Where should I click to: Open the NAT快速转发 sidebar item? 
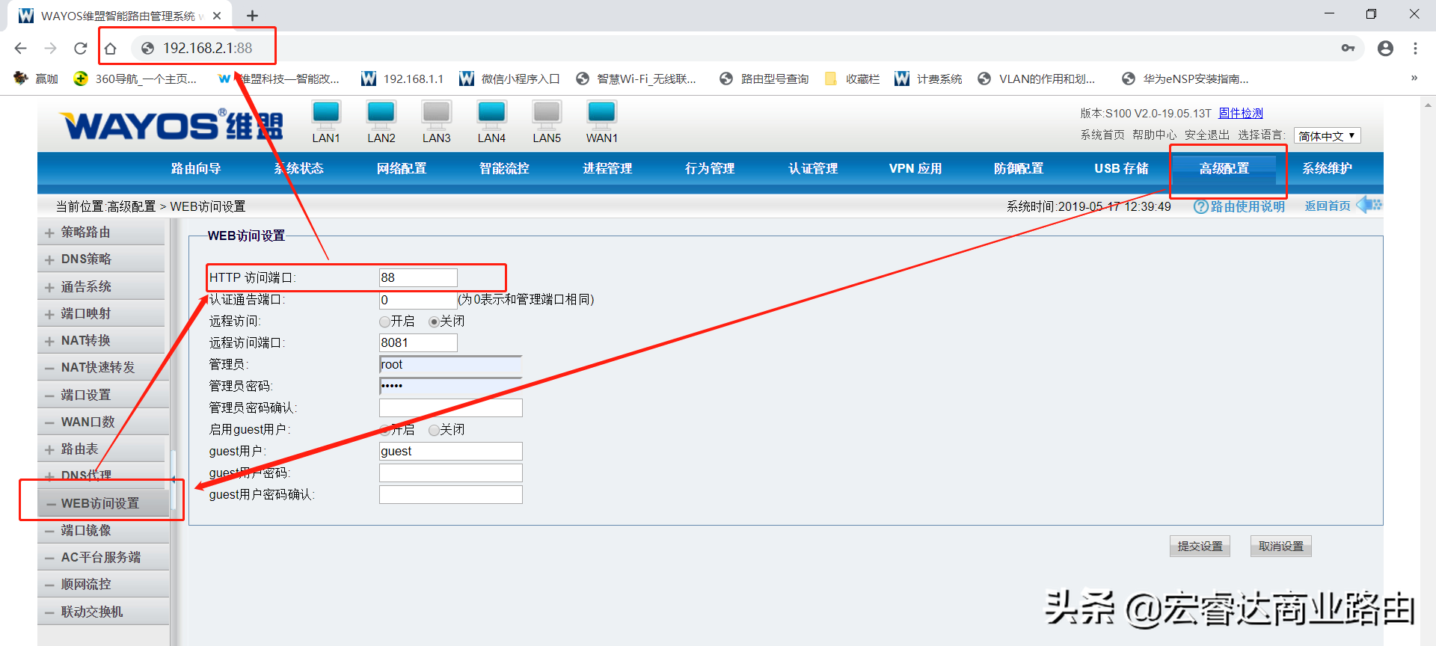point(103,368)
